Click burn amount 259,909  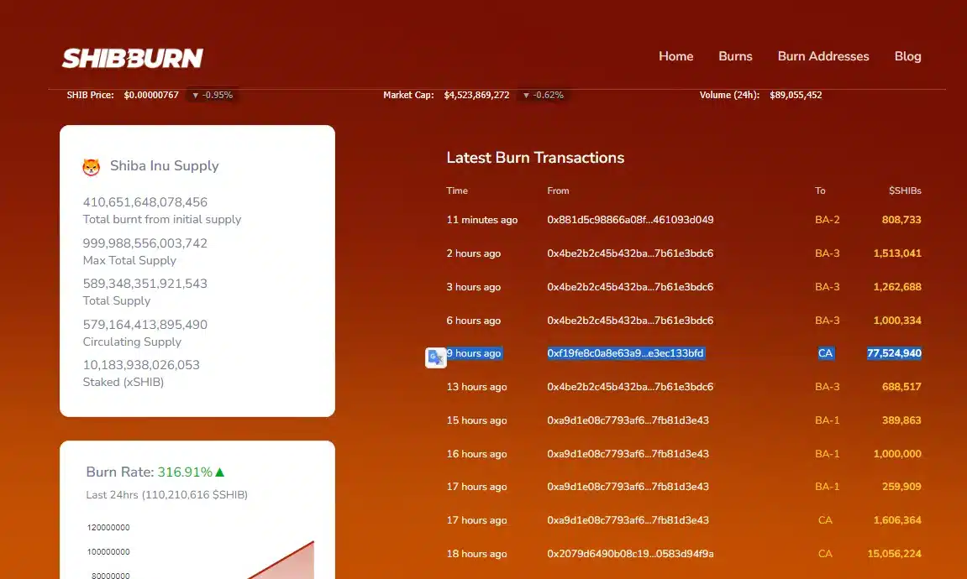901,487
